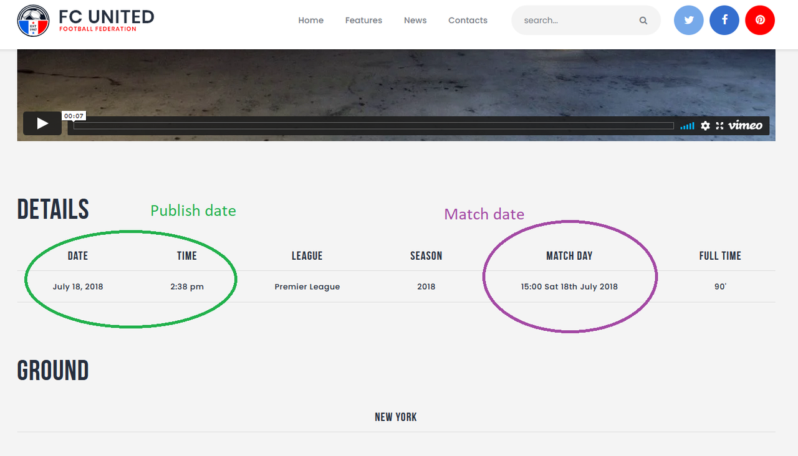Play the Vimeo video
798x456 pixels.
click(42, 123)
